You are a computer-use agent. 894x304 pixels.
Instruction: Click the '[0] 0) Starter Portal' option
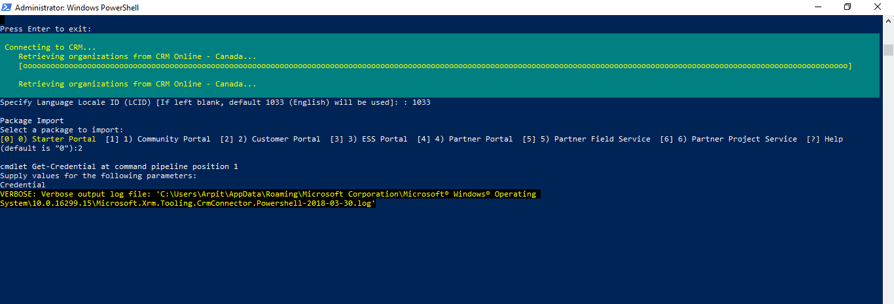(48, 139)
